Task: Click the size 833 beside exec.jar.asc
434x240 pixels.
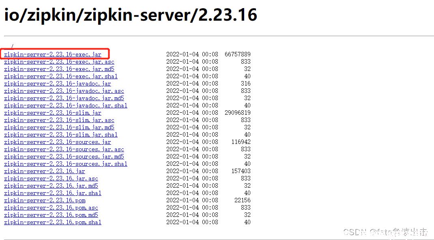Action: coord(245,62)
